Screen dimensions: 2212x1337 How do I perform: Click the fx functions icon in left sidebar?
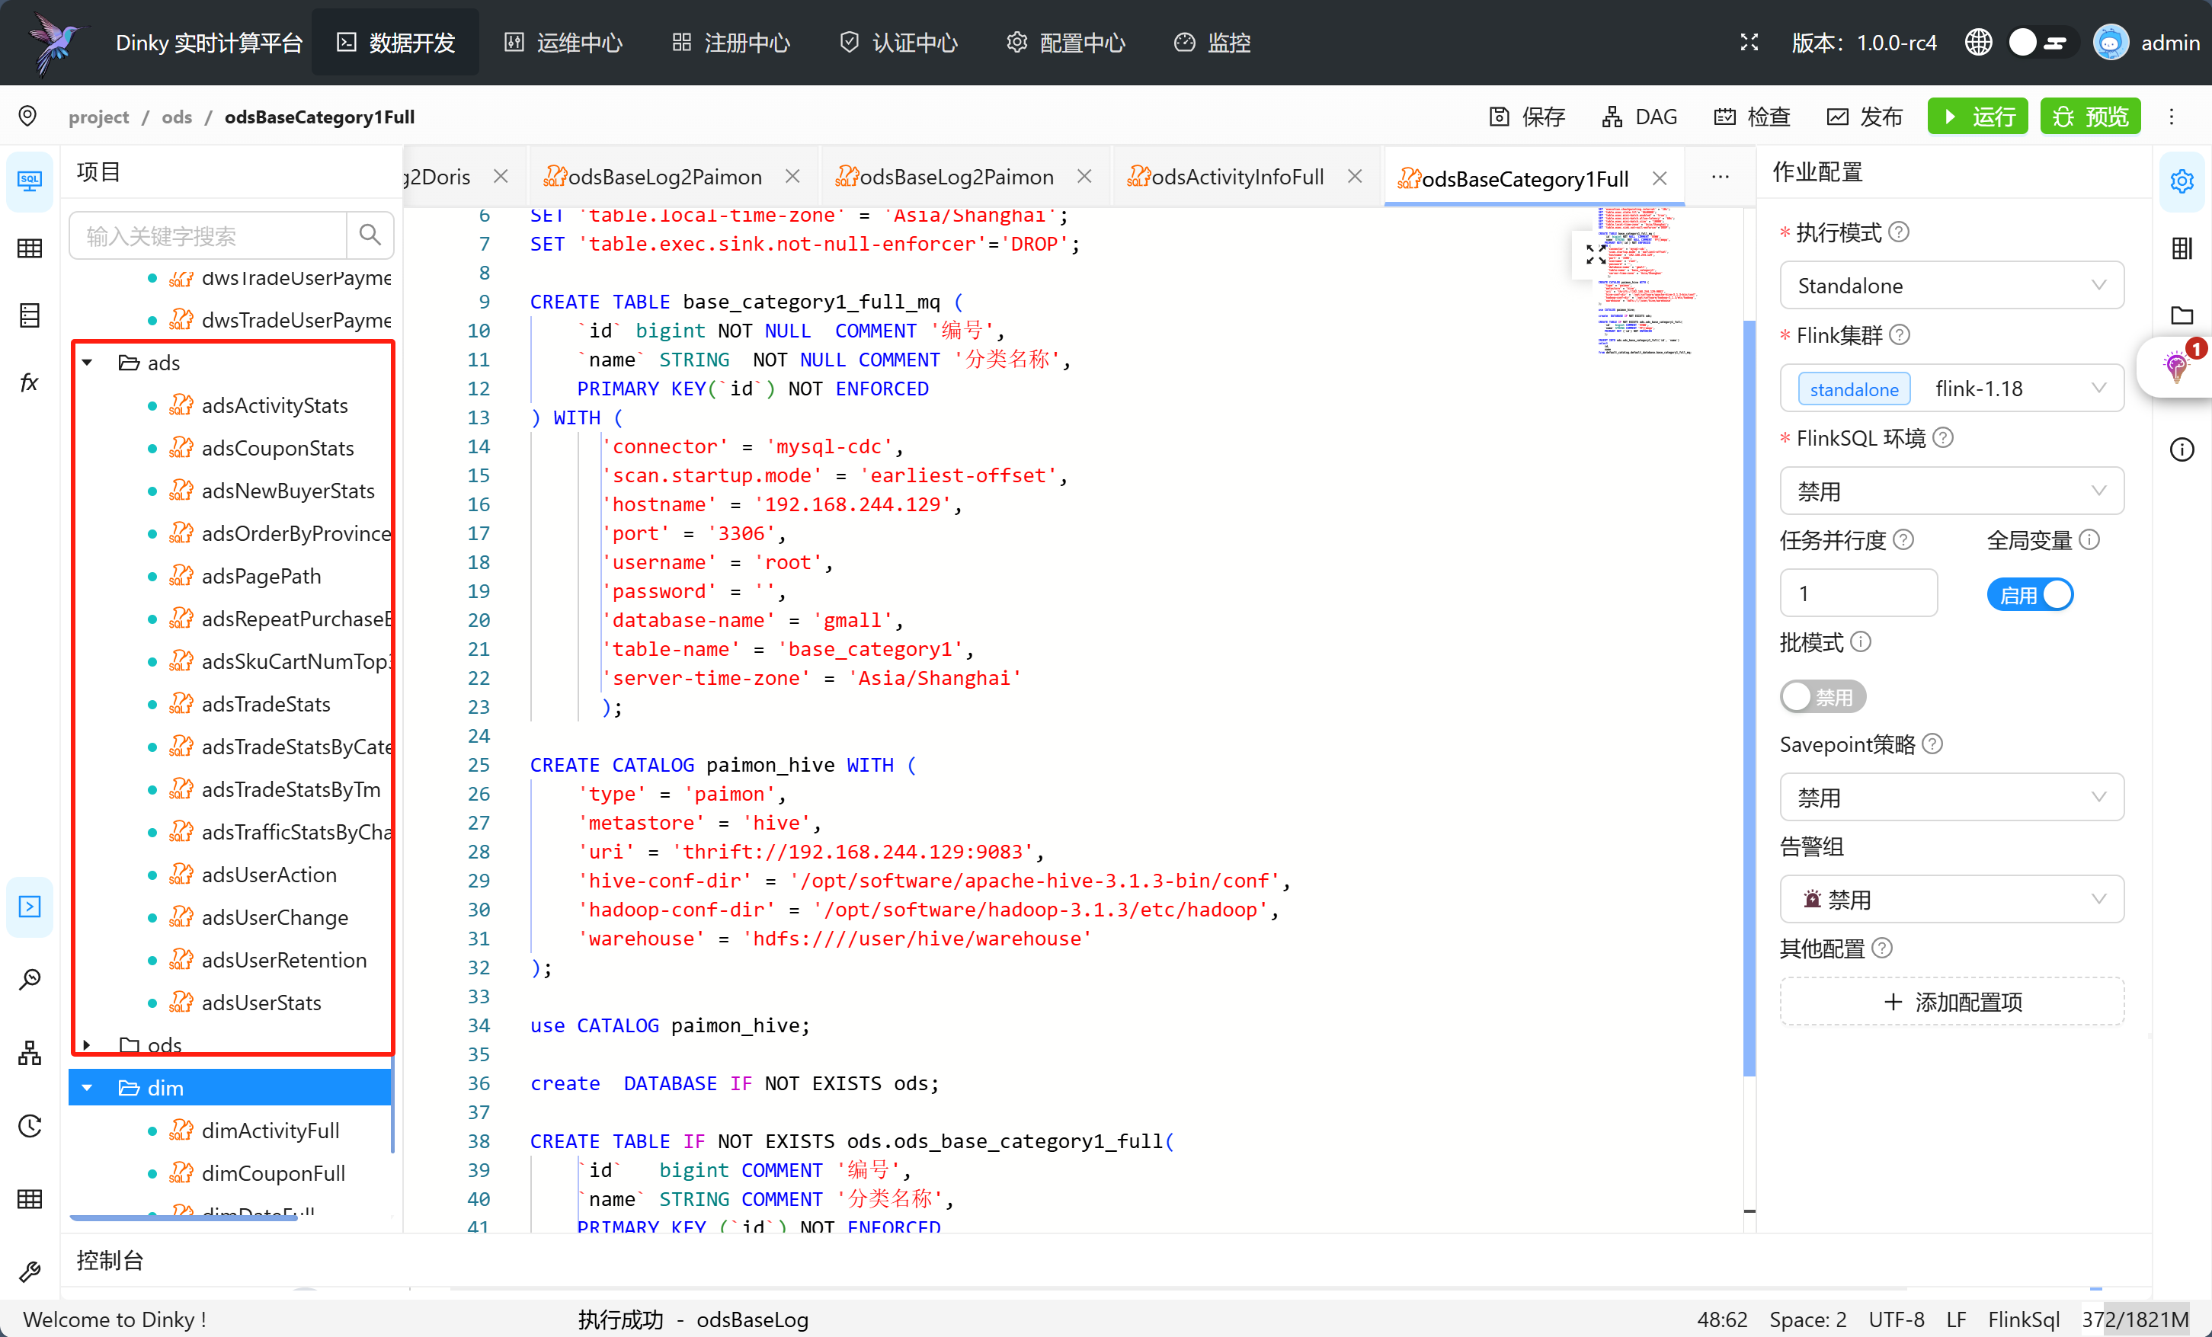coord(30,383)
